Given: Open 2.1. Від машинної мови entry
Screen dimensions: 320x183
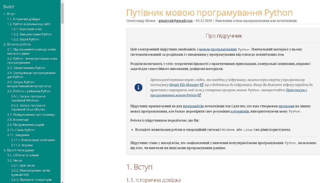Looking at the screenshot, I should pyautogui.click(x=31, y=51).
